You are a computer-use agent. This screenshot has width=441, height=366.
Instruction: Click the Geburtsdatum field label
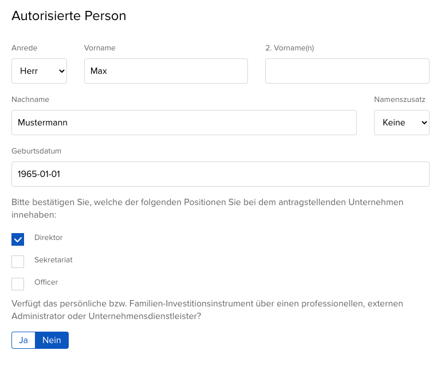[36, 151]
